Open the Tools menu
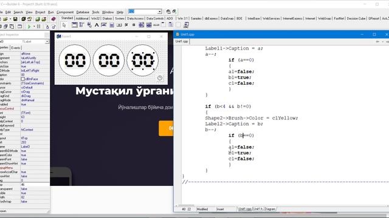The image size is (389, 218). coord(95,12)
